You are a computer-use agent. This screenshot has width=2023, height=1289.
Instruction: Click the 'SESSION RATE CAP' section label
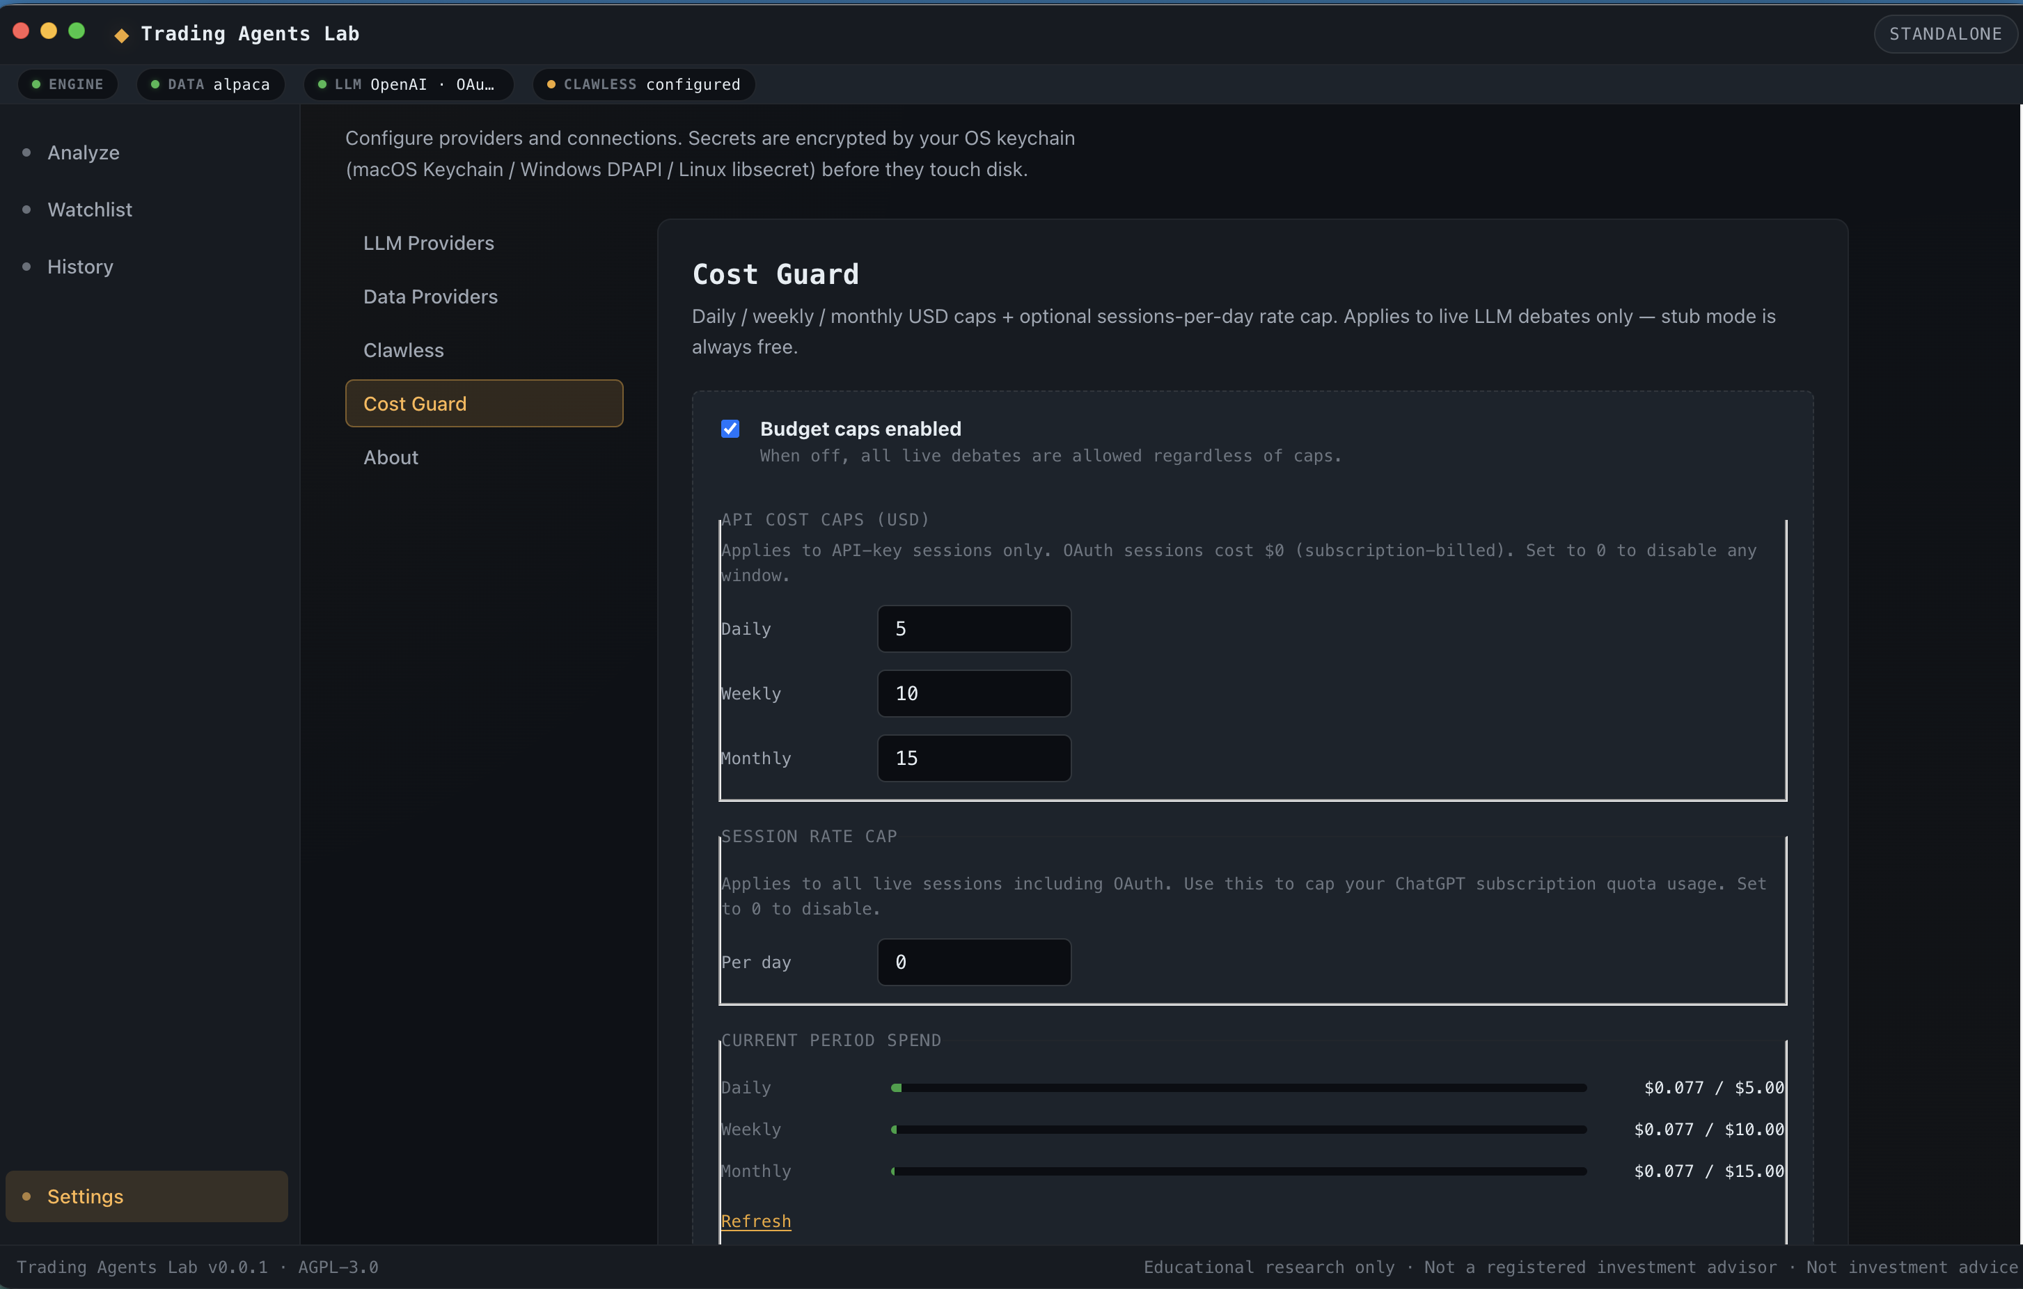809,837
